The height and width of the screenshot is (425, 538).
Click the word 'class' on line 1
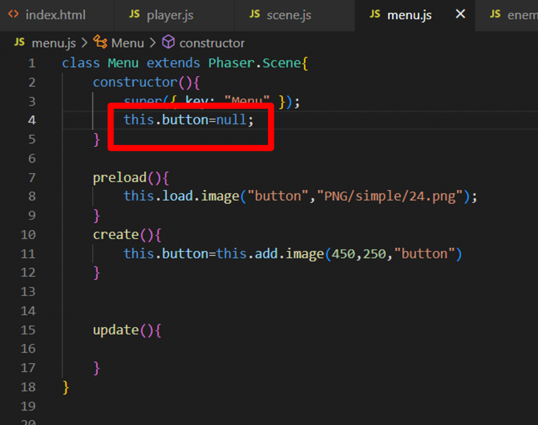tap(81, 64)
